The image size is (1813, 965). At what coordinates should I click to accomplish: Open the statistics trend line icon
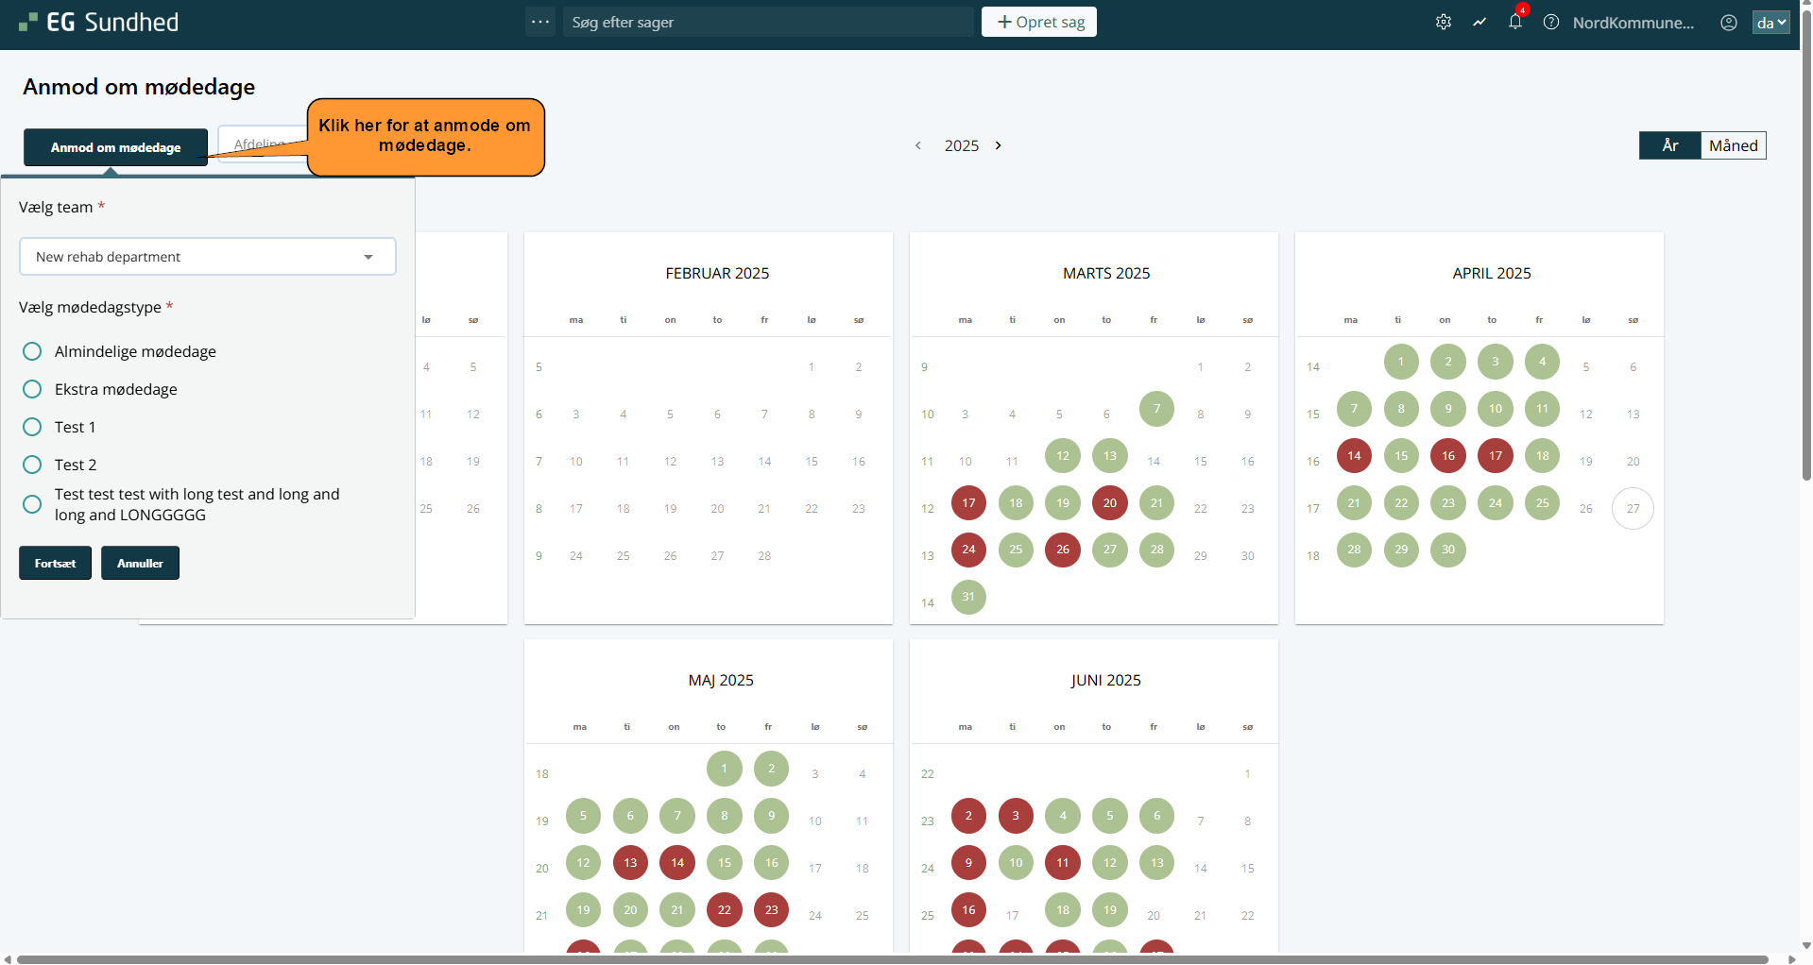(x=1479, y=22)
